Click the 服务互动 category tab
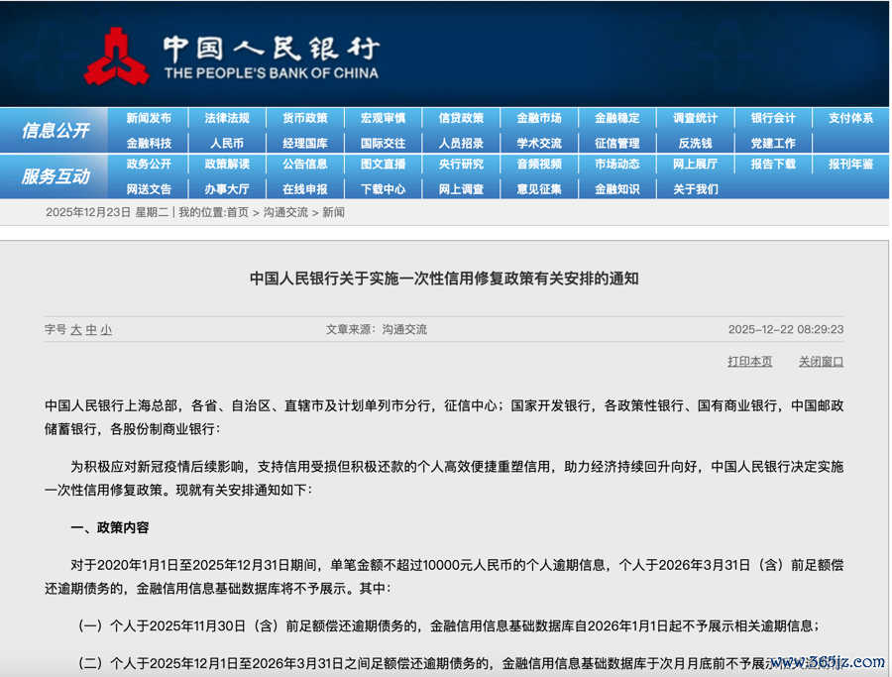 click(x=56, y=176)
